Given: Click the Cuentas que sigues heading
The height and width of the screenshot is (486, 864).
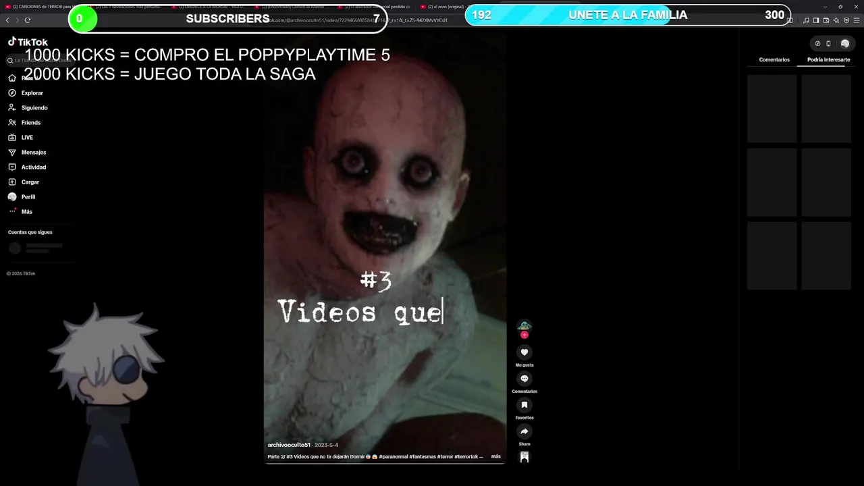Looking at the screenshot, I should click(30, 232).
